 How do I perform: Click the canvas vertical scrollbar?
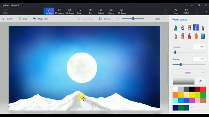[168, 67]
